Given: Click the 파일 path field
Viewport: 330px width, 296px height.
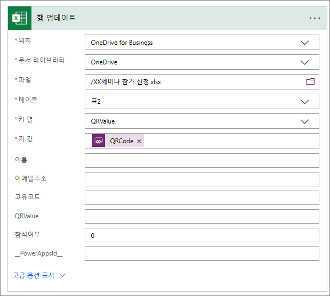Looking at the screenshot, I should point(202,82).
